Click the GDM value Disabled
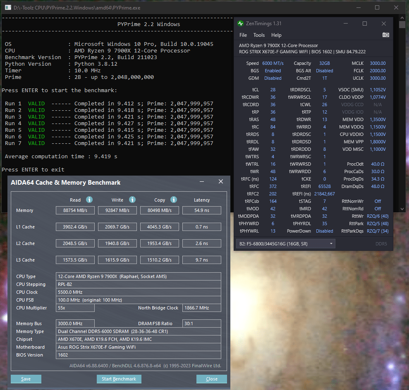 273,78
